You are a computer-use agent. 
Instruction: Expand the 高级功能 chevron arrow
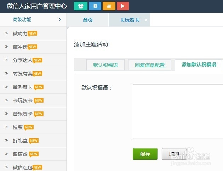click(x=59, y=19)
